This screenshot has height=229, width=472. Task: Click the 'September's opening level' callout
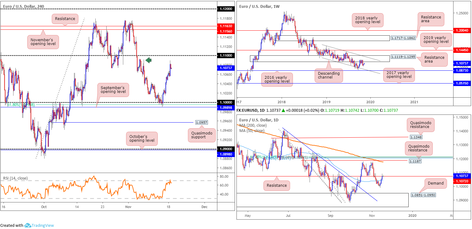113,89
